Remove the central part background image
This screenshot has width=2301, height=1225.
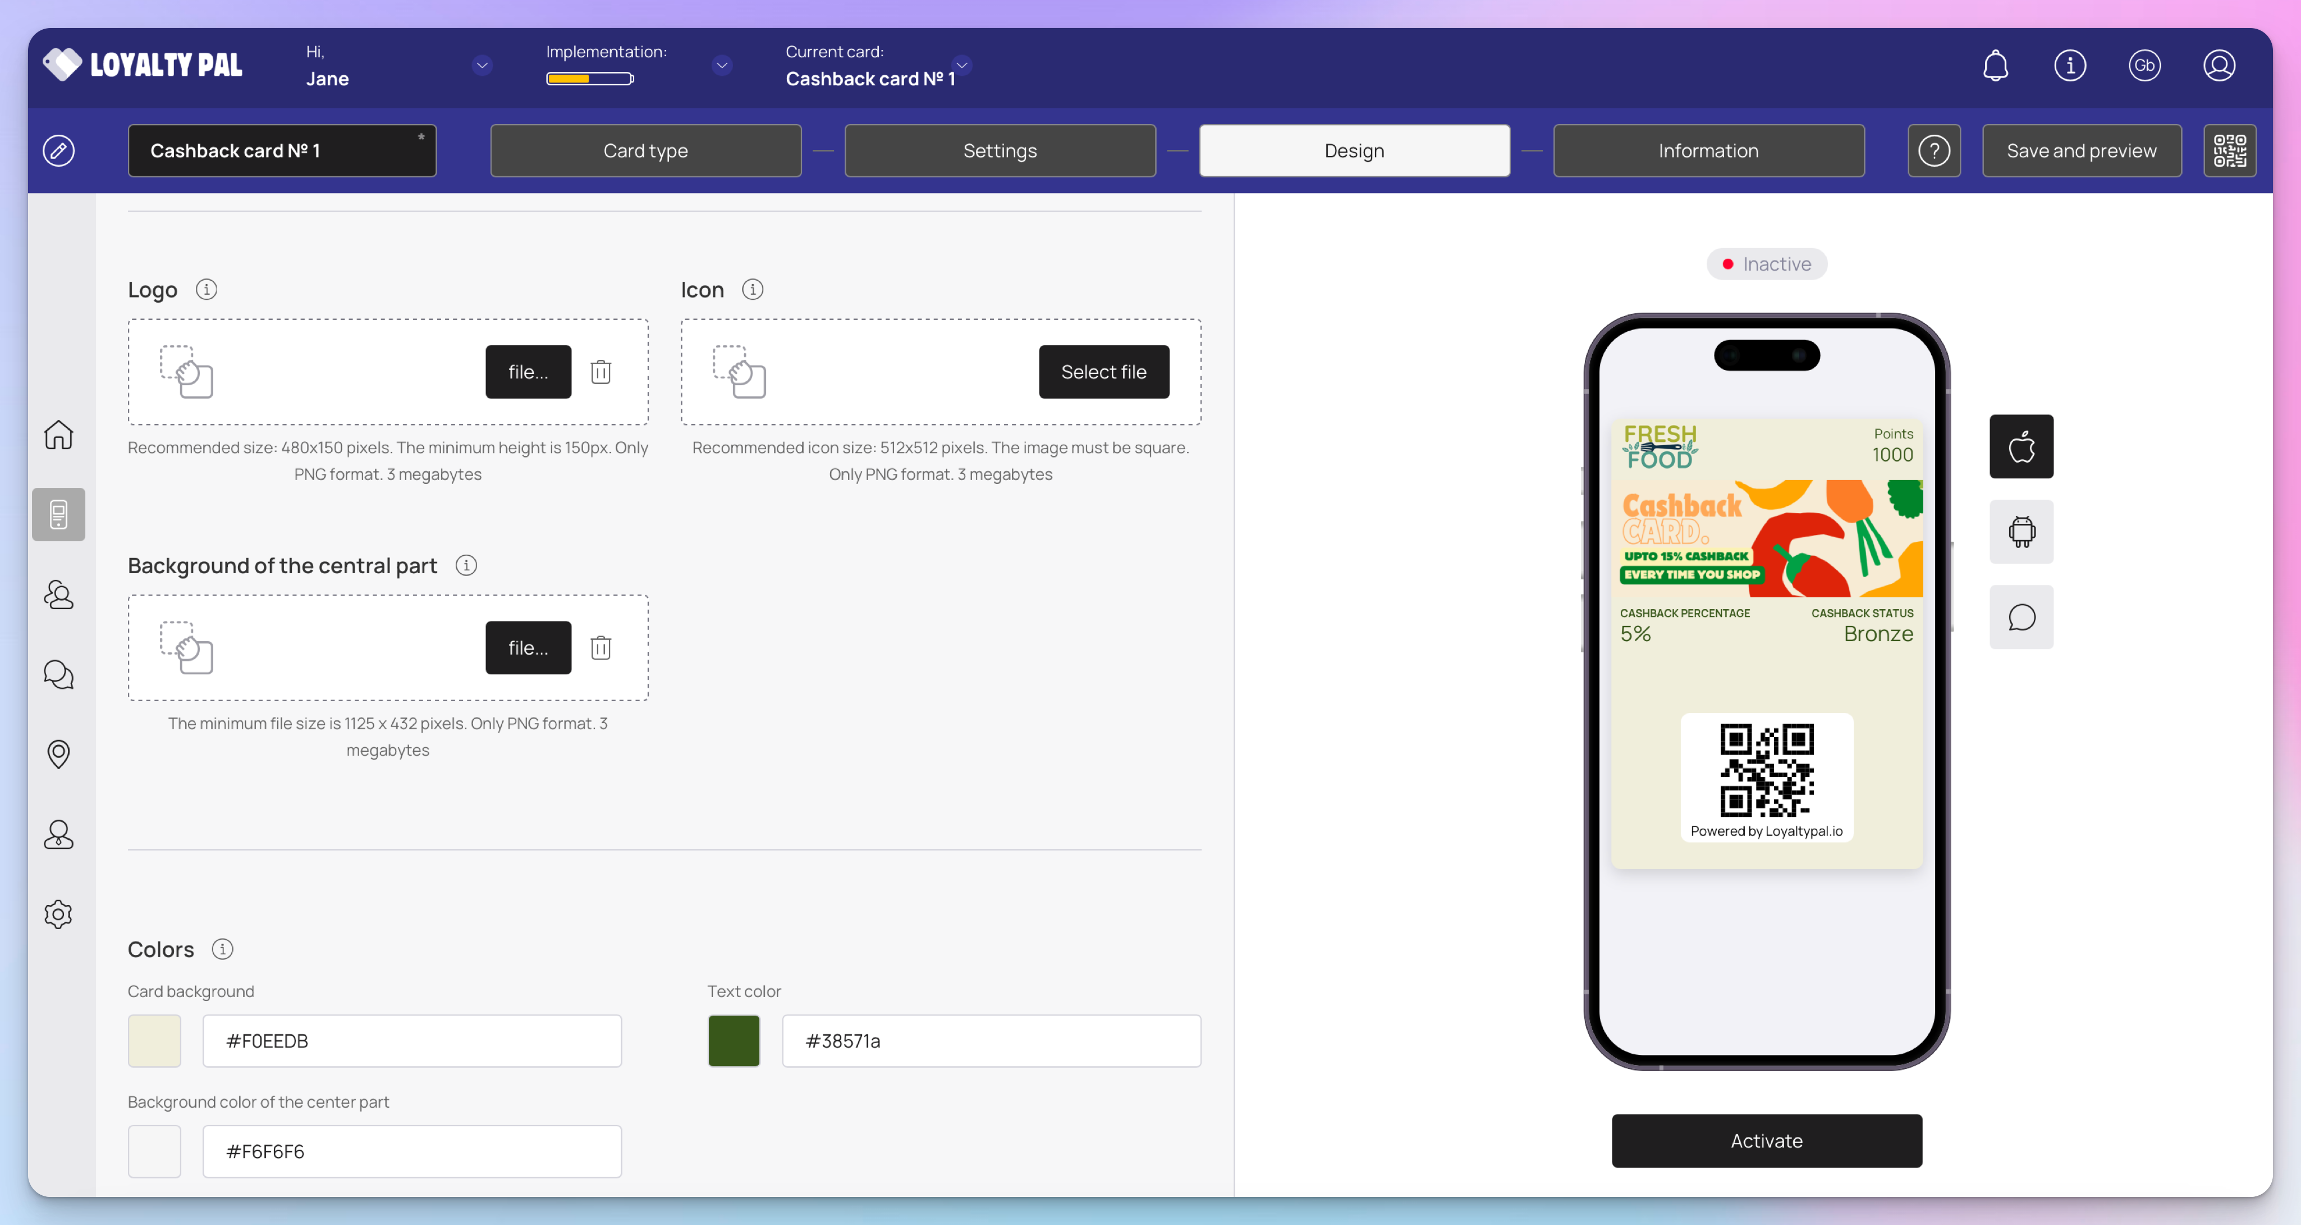tap(601, 648)
